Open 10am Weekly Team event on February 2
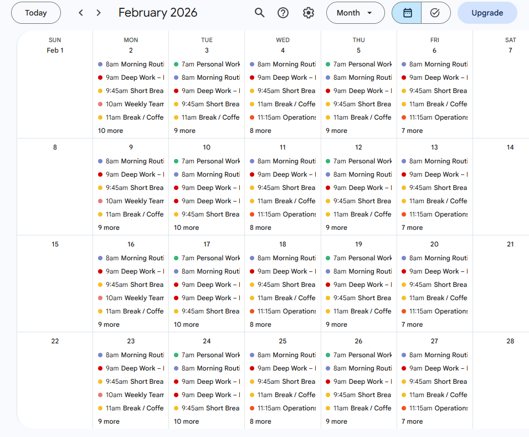 pos(131,104)
